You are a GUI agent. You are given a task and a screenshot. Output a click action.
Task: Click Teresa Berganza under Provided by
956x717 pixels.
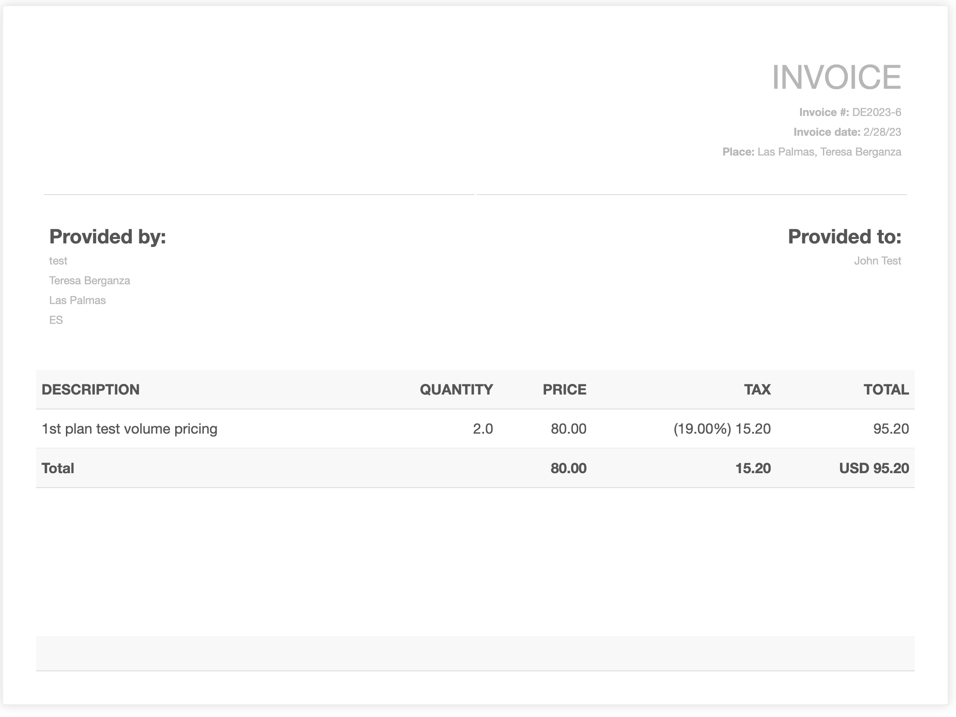[90, 281]
